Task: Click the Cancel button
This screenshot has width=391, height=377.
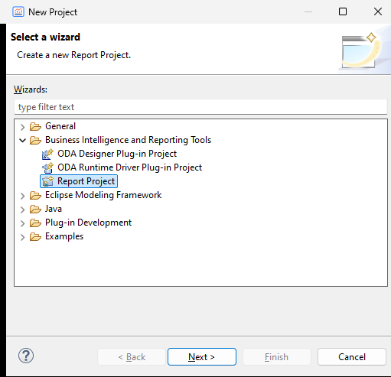Action: [x=352, y=356]
